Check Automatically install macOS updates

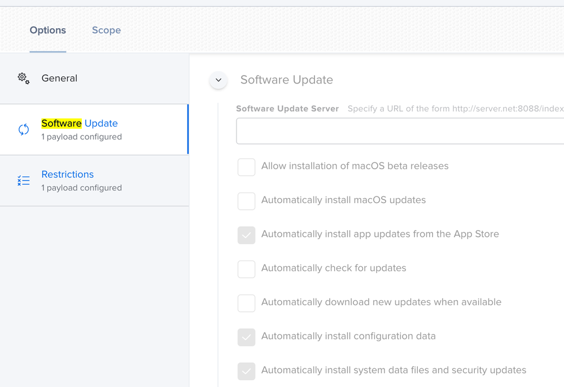pyautogui.click(x=246, y=201)
